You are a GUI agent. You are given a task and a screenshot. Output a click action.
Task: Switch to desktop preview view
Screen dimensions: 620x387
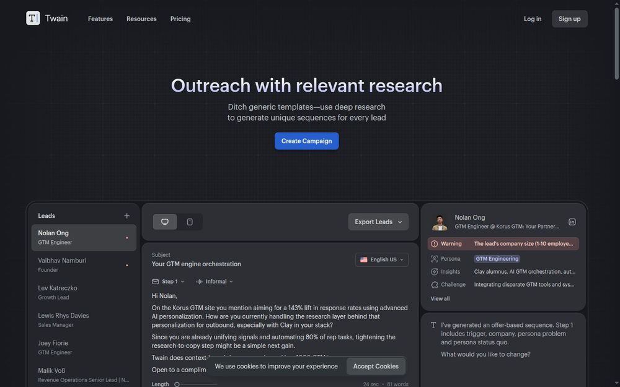point(165,222)
